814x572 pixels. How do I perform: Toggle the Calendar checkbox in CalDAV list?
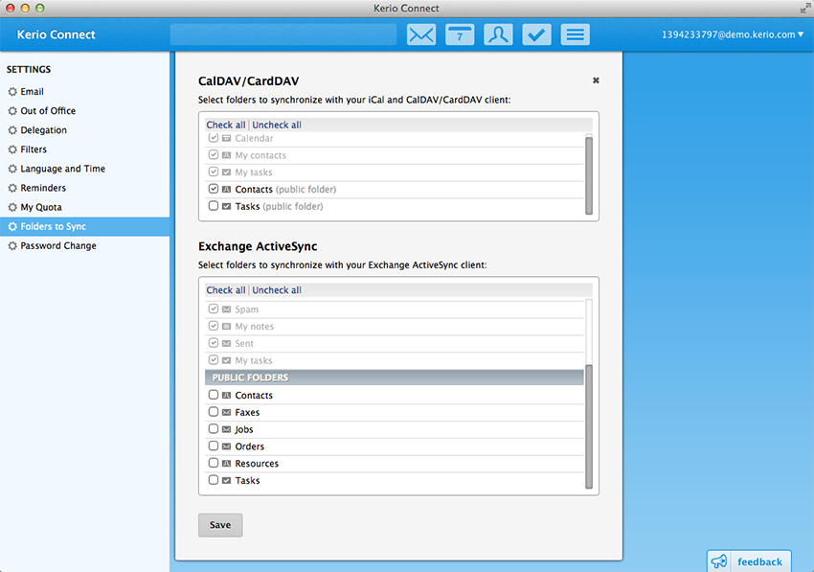pyautogui.click(x=214, y=138)
